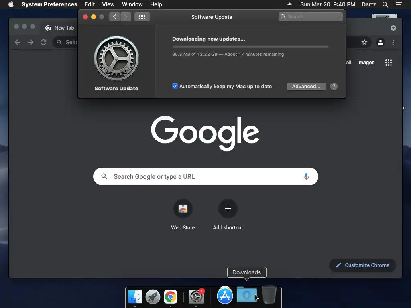This screenshot has width=411, height=308.
Task: Toggle Automatically keep my Mac up to date
Action: coord(175,86)
